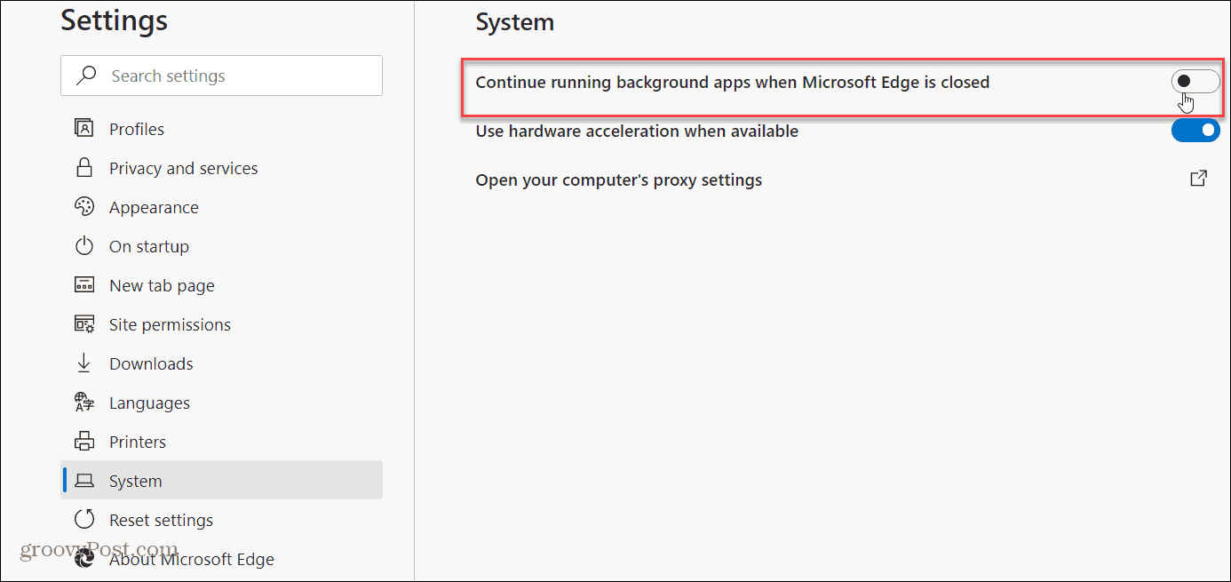Image resolution: width=1231 pixels, height=582 pixels.
Task: Click the reset arrow icon beside Reset settings
Action: tap(84, 520)
